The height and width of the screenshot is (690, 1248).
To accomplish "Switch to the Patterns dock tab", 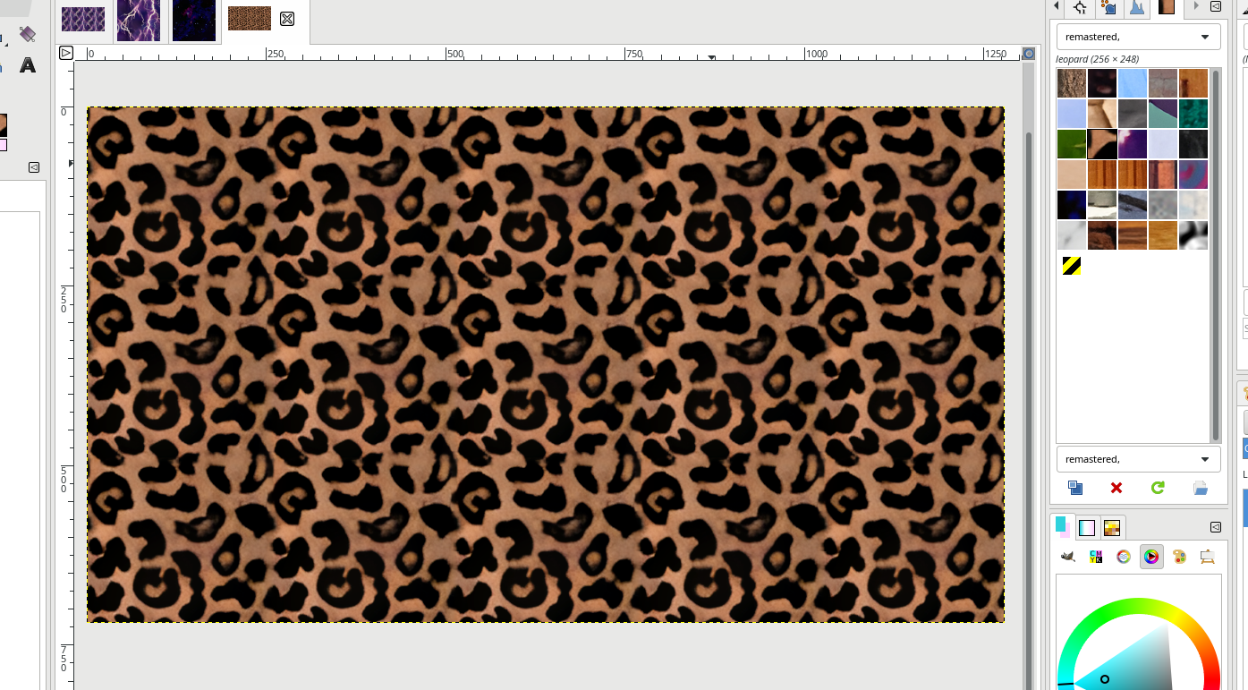I will pos(1167,7).
